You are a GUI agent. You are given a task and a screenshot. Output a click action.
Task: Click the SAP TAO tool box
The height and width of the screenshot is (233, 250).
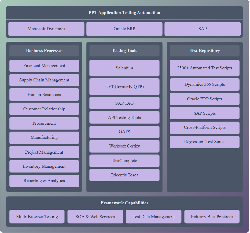(x=124, y=103)
